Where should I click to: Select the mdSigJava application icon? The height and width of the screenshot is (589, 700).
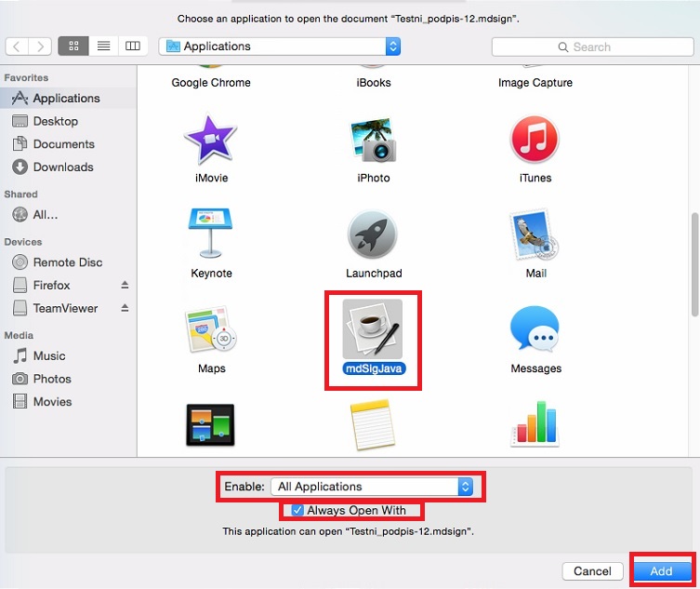point(372,328)
